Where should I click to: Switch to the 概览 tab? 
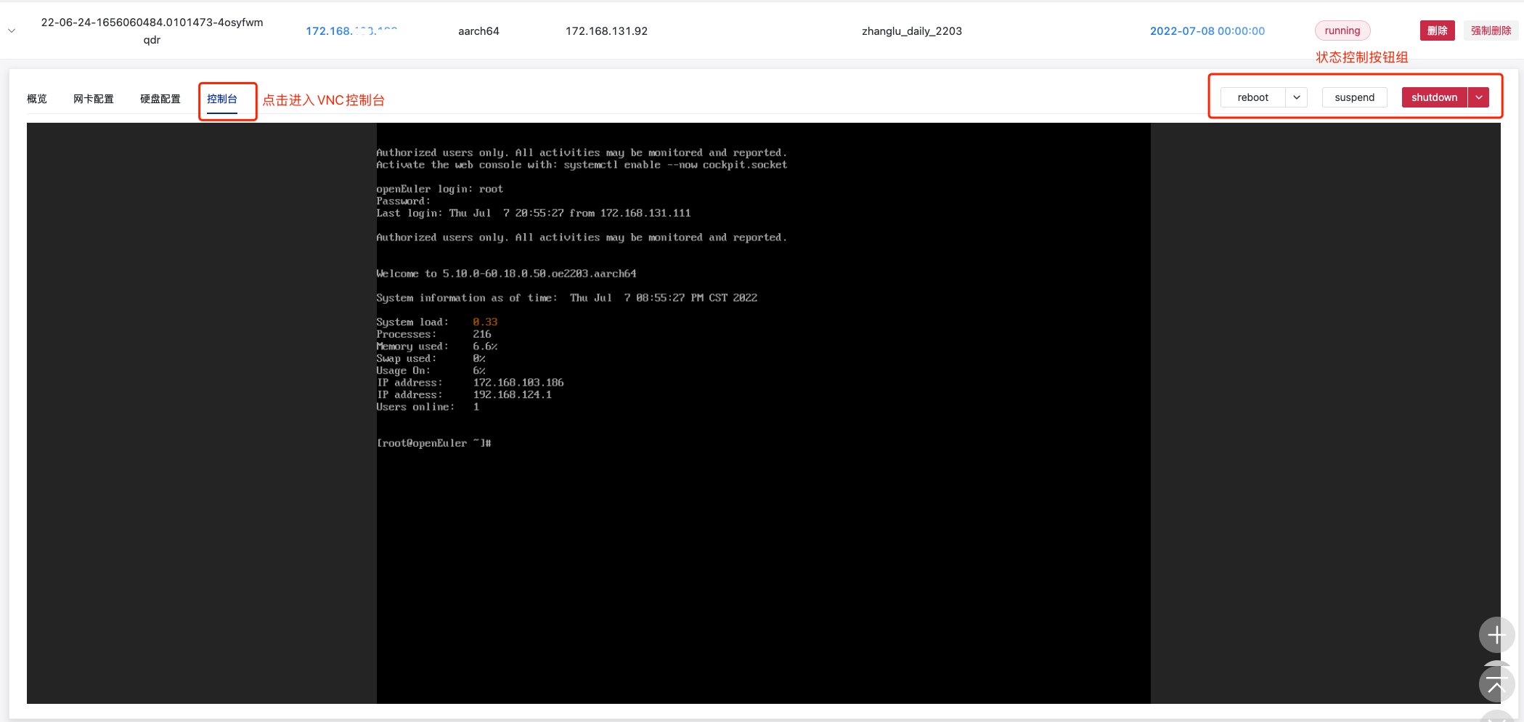[37, 99]
